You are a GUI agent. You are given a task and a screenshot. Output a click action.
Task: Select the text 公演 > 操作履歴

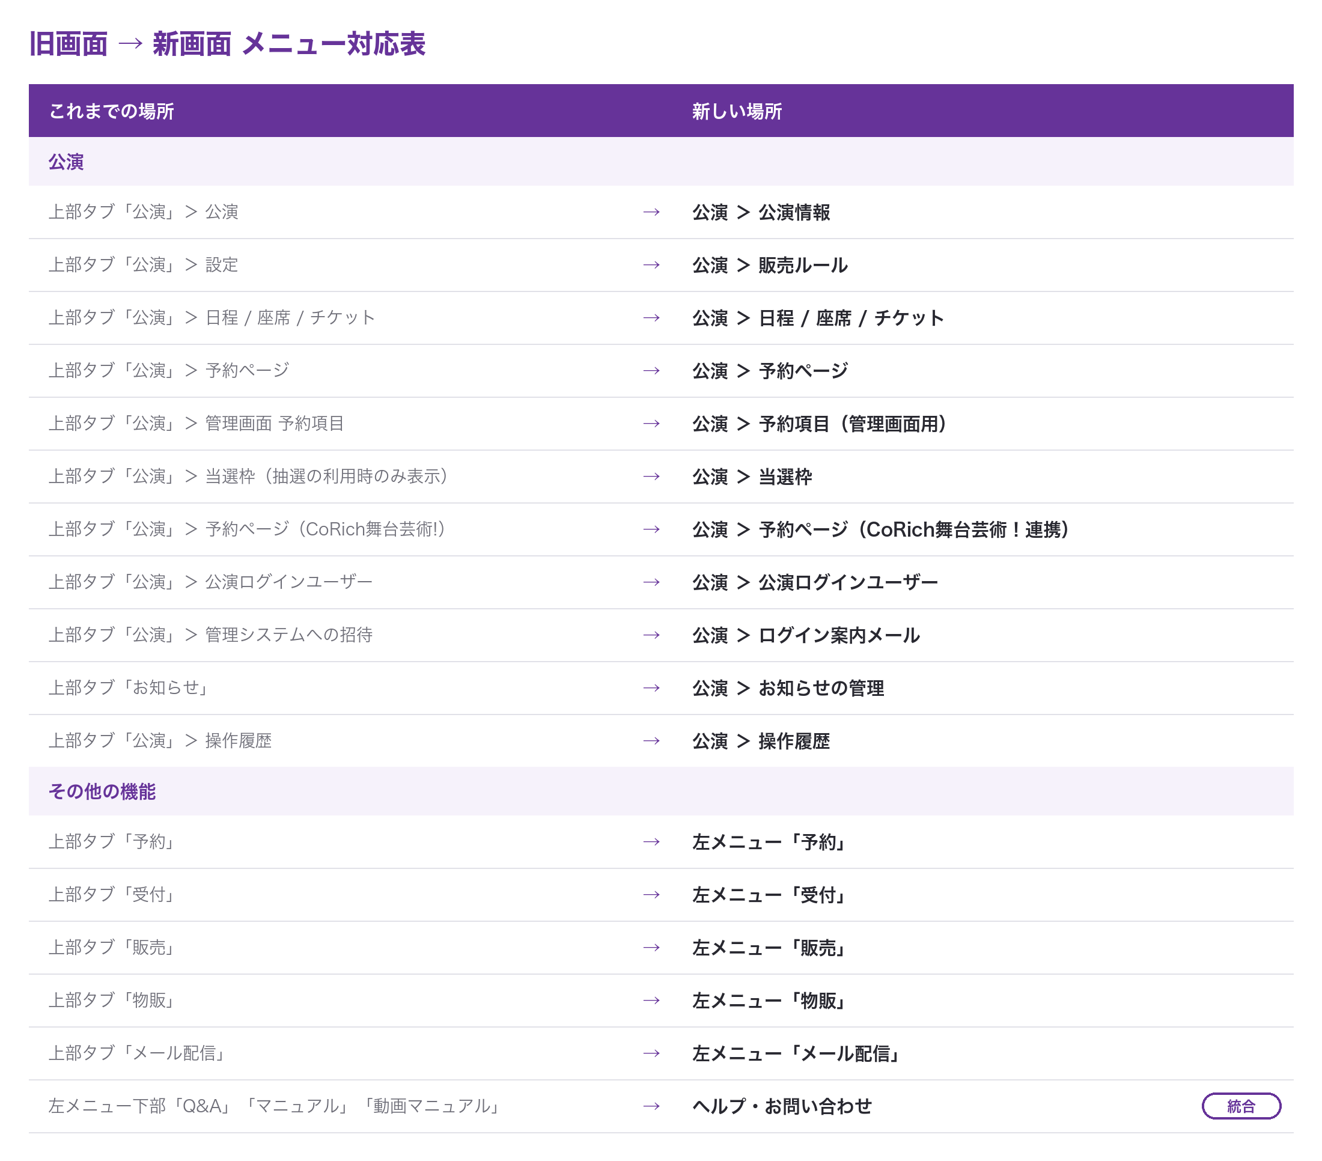click(761, 741)
